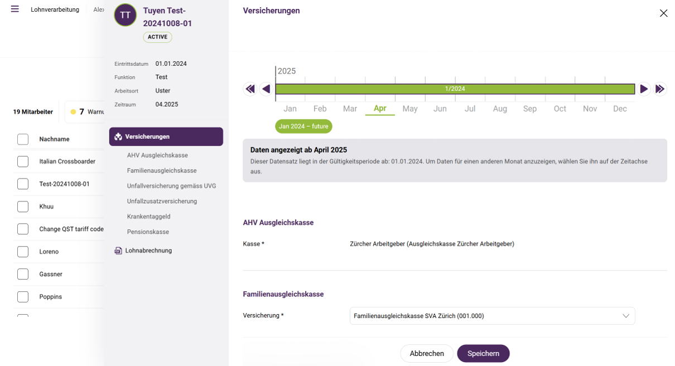Go to AHV Ausgleichskasse section
The width and height of the screenshot is (675, 366).
(157, 155)
